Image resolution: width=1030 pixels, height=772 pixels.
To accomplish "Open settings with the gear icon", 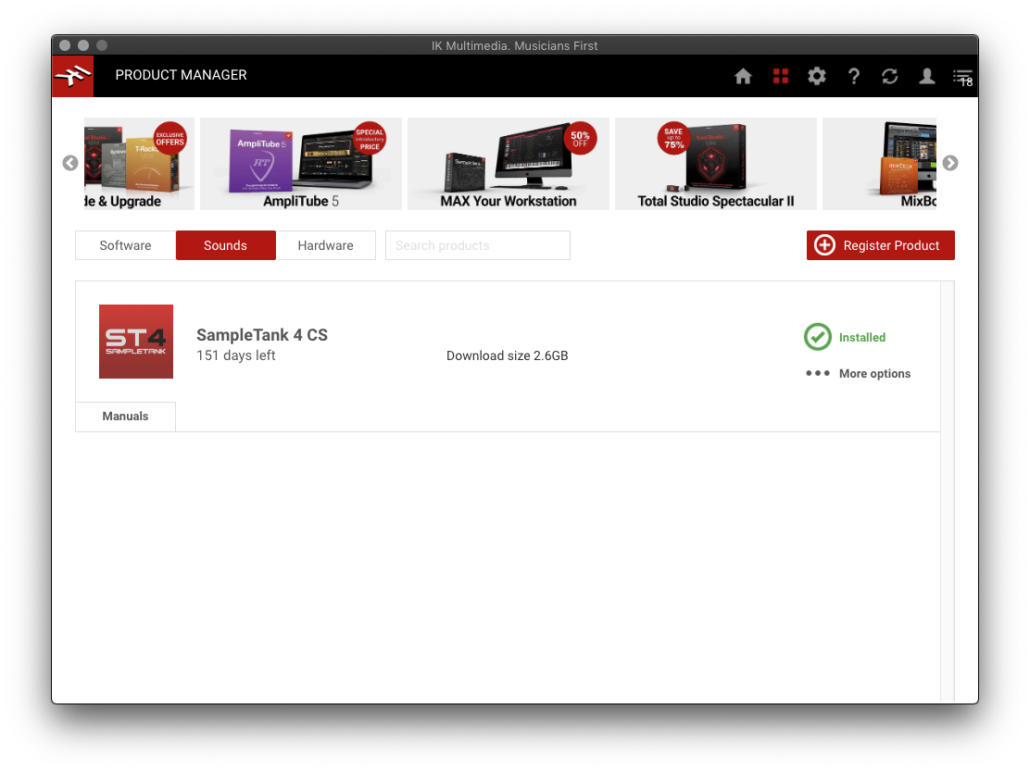I will [x=817, y=76].
